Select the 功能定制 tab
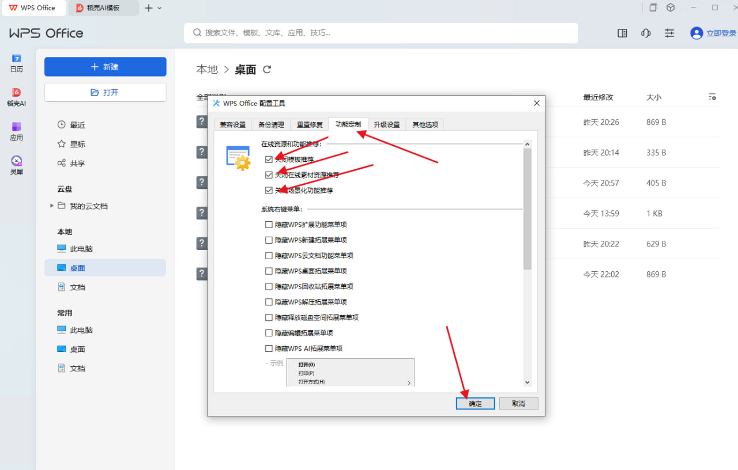Viewport: 738px width, 470px height. click(x=348, y=124)
